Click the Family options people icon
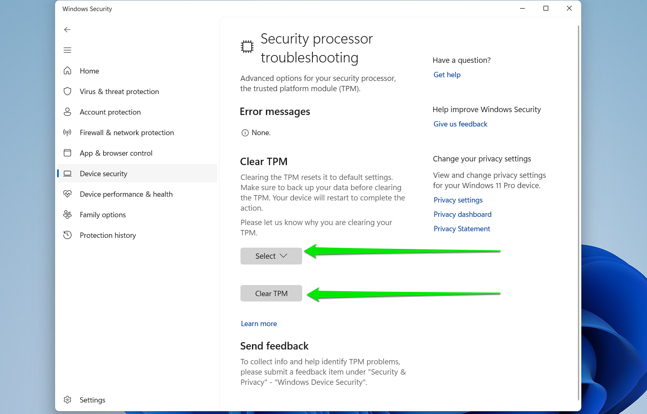The image size is (647, 414). 67,214
